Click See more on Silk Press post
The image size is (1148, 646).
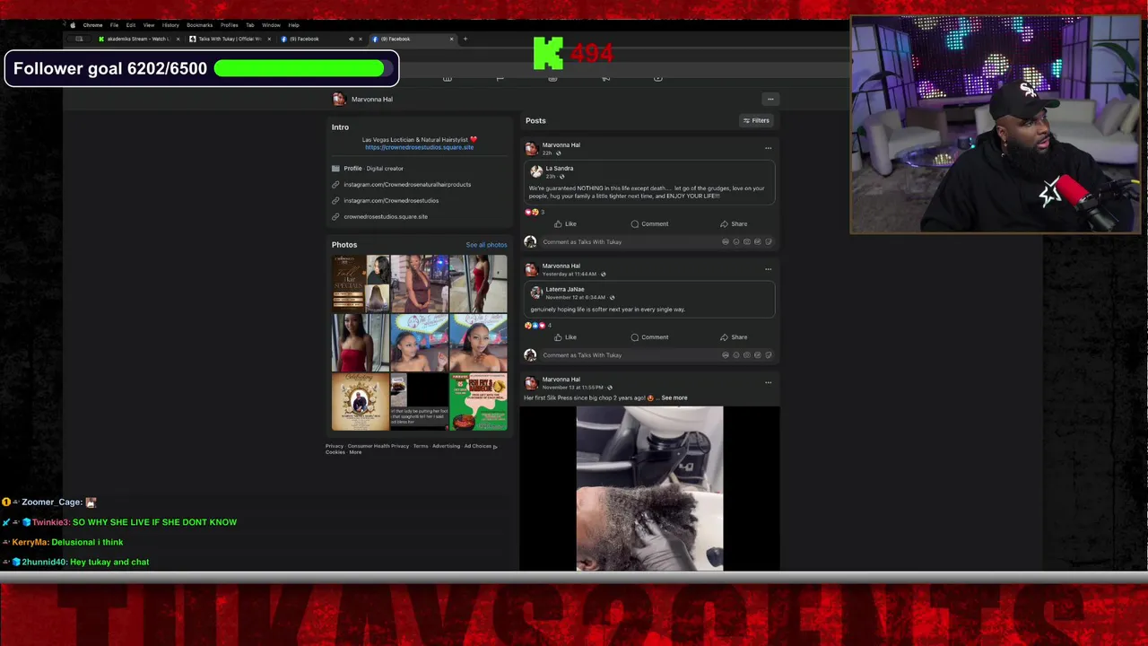coord(674,397)
